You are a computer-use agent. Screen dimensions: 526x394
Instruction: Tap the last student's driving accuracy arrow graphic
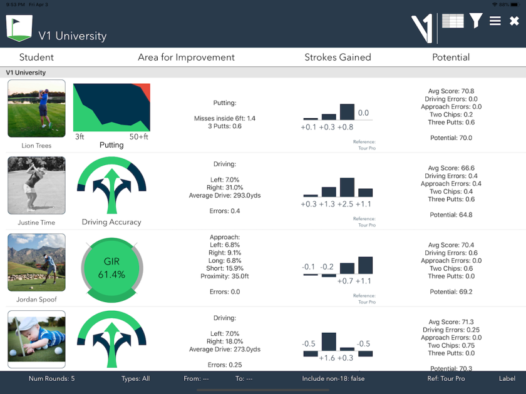point(111,340)
